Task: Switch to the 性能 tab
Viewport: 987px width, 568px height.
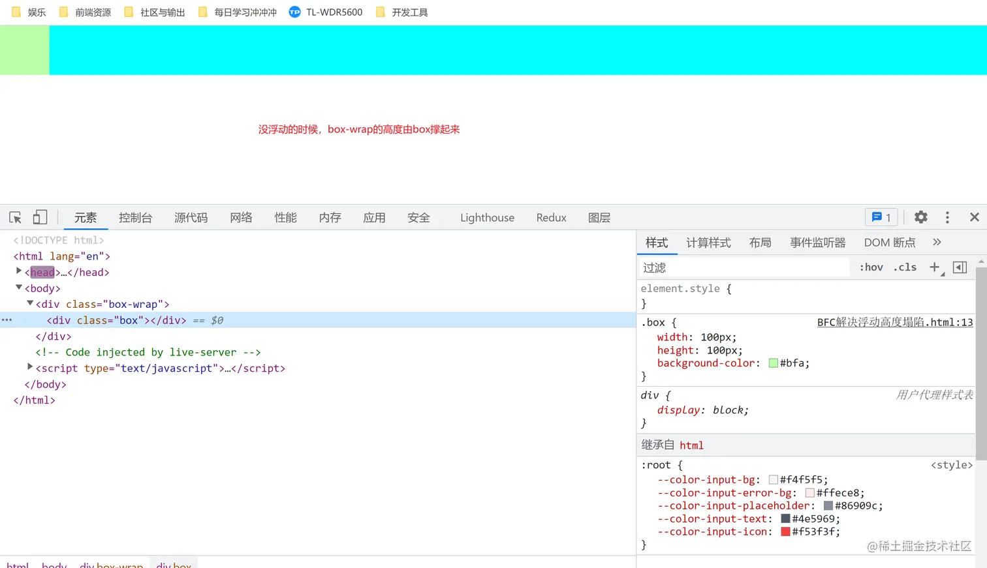Action: pyautogui.click(x=286, y=217)
